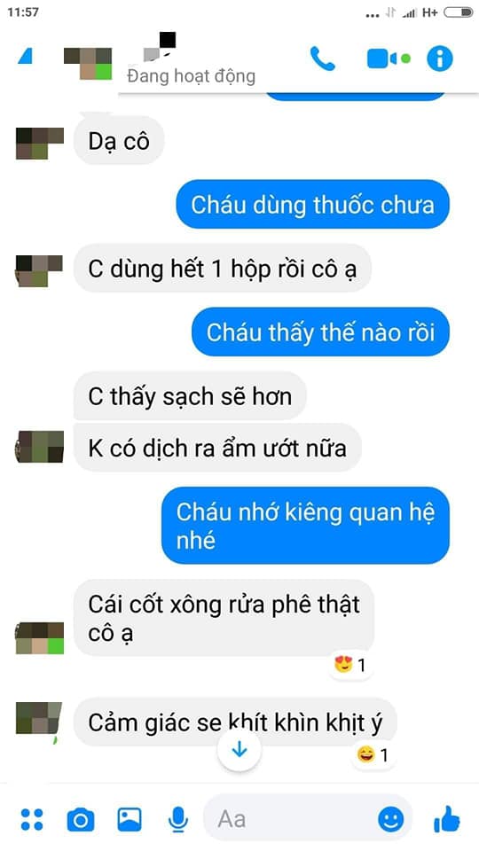Open the emoji picker smiley face
The image size is (479, 851).
click(x=391, y=819)
